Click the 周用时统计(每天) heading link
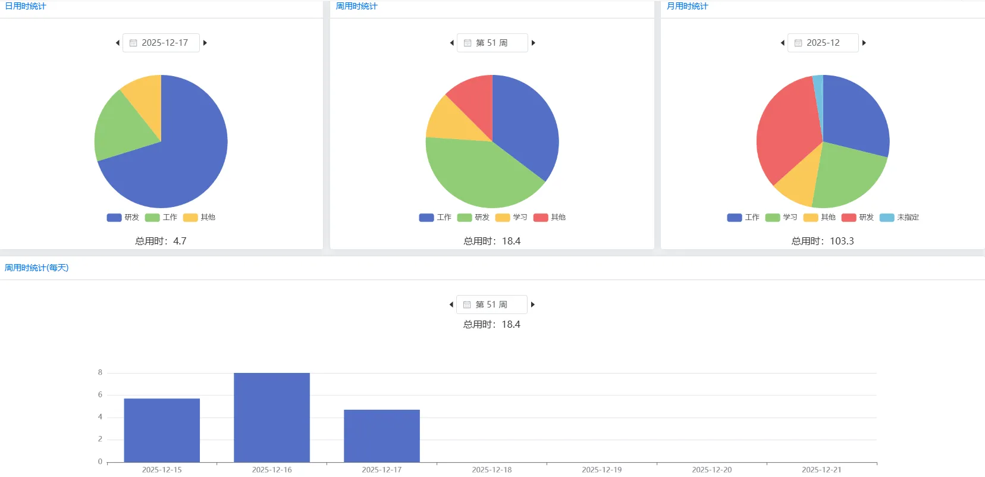Image resolution: width=985 pixels, height=477 pixels. (37, 268)
